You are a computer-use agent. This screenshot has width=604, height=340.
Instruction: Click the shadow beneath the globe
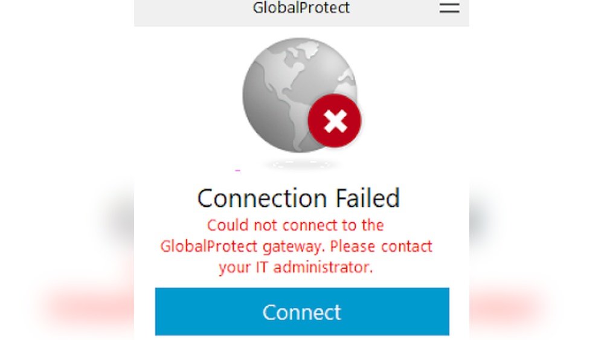(298, 165)
